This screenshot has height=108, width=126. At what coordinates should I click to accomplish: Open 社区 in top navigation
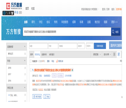click(x=33, y=9)
